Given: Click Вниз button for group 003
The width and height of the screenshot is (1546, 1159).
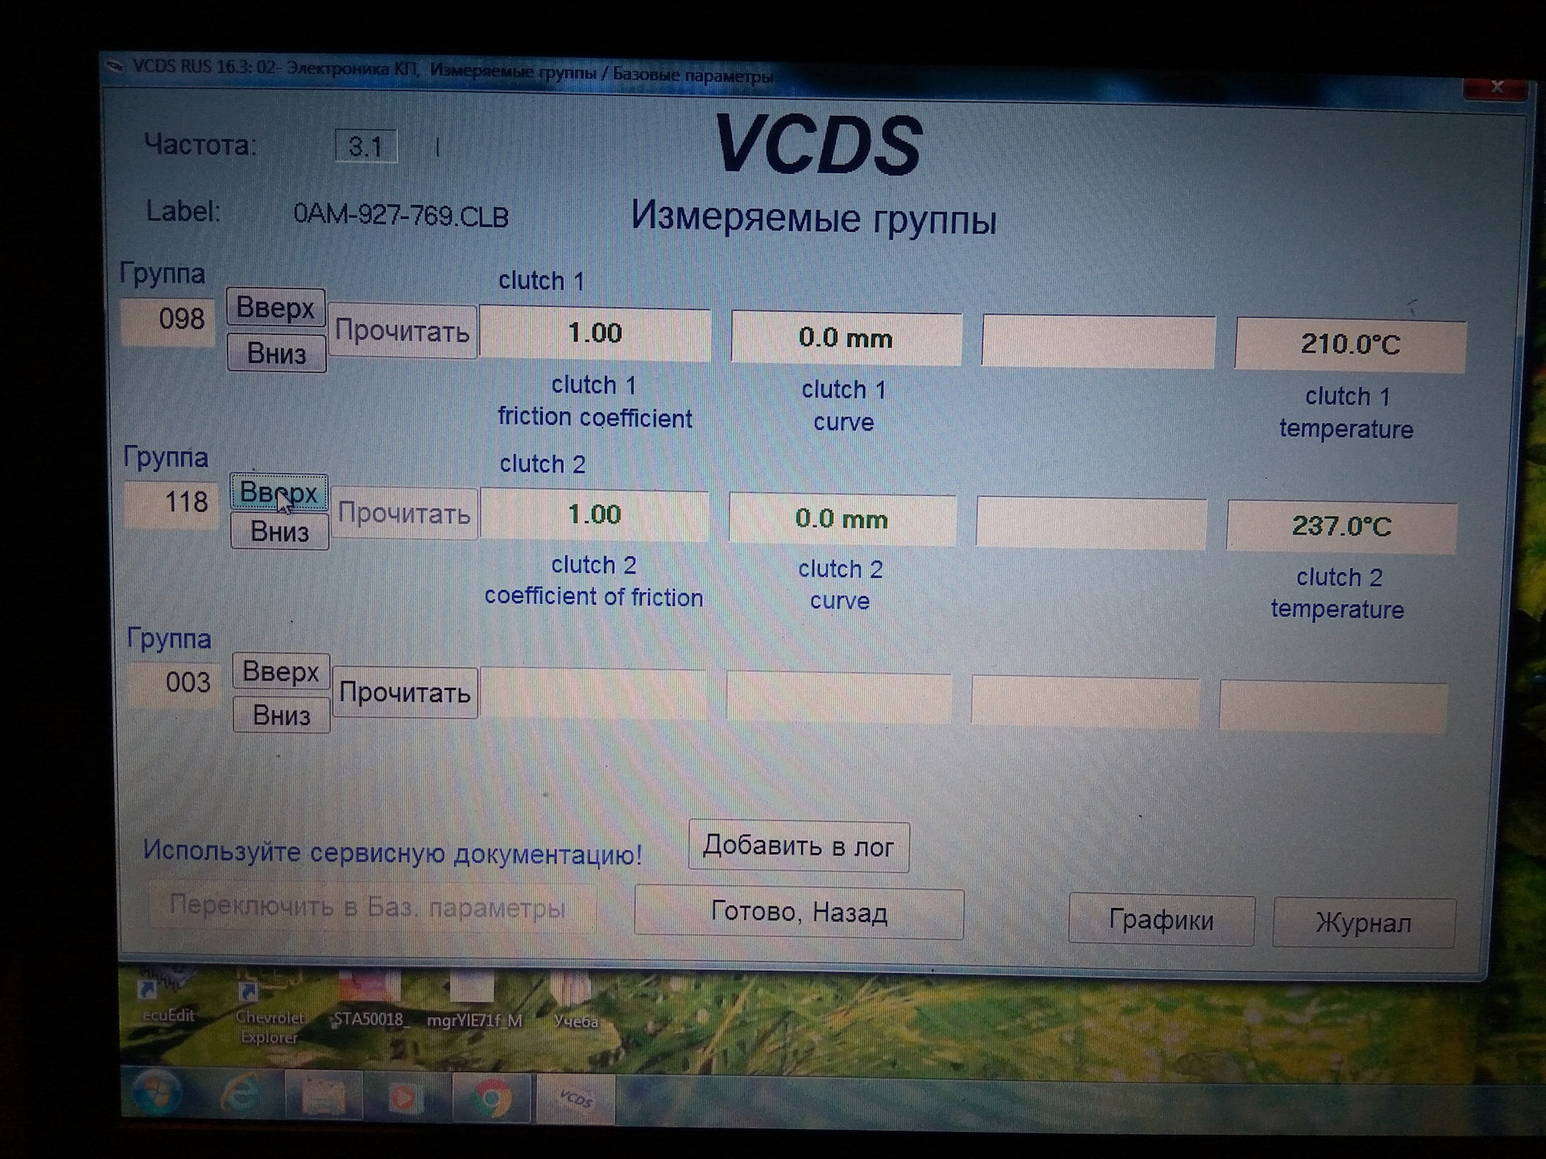Looking at the screenshot, I should click(282, 715).
